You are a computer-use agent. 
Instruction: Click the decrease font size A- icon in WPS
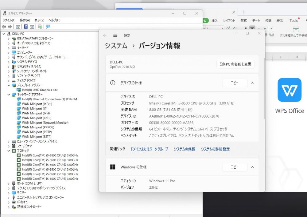(x=235, y=28)
